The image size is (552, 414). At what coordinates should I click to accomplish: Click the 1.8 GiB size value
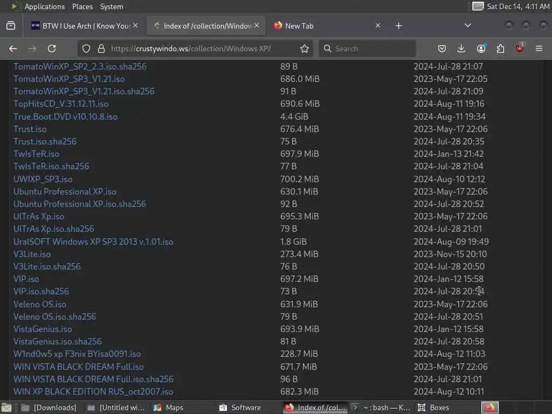[293, 242]
